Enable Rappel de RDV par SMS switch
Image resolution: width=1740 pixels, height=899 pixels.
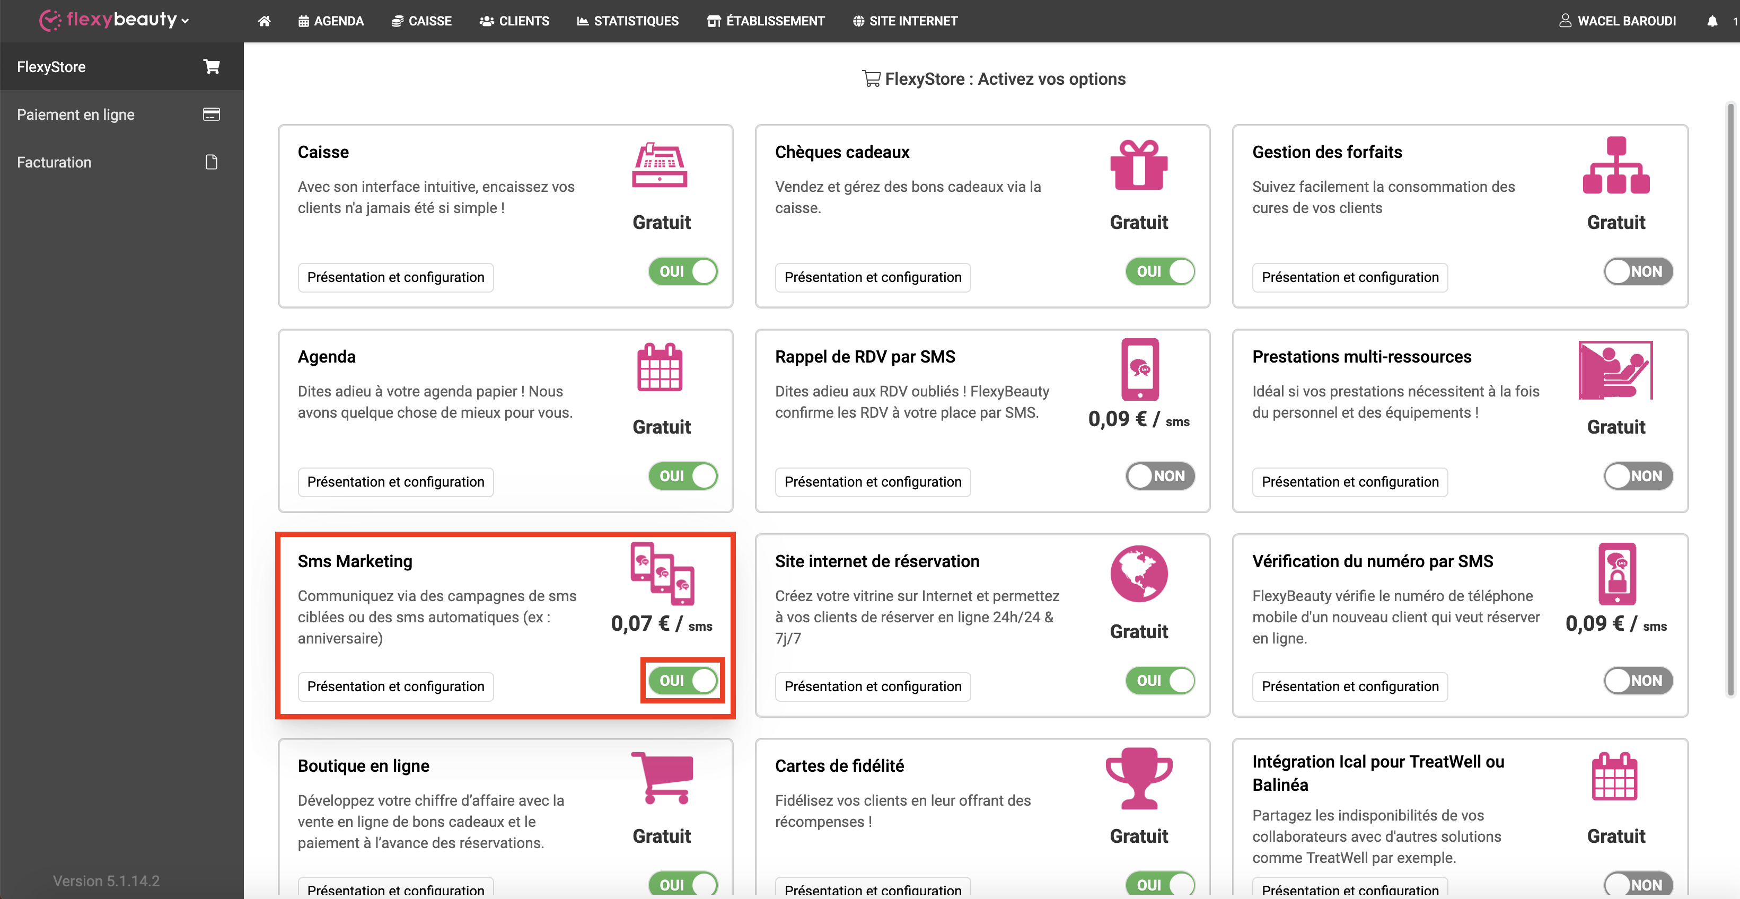click(1160, 476)
